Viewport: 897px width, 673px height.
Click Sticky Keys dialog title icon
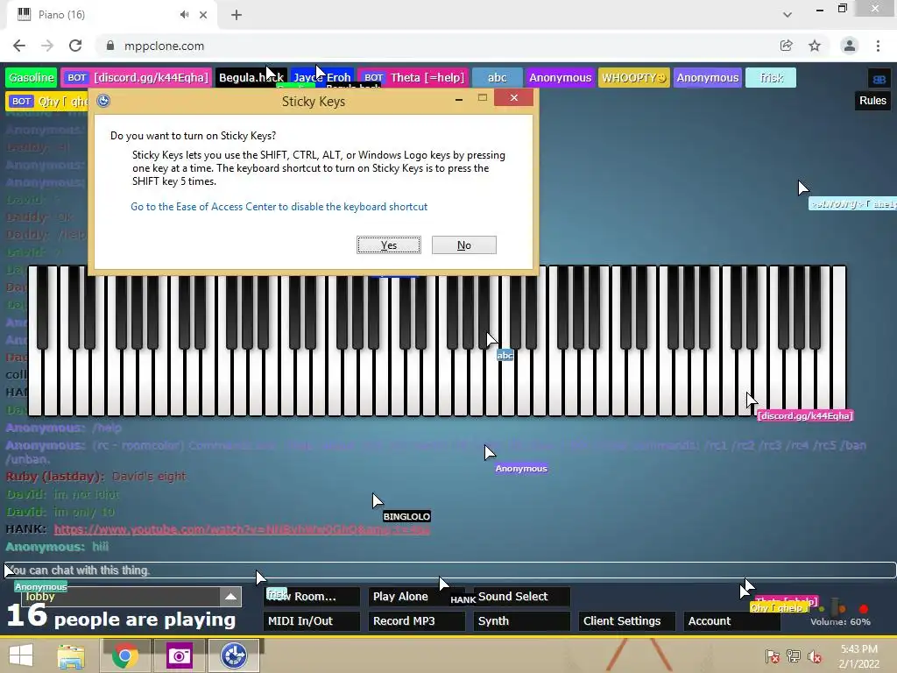click(x=103, y=101)
